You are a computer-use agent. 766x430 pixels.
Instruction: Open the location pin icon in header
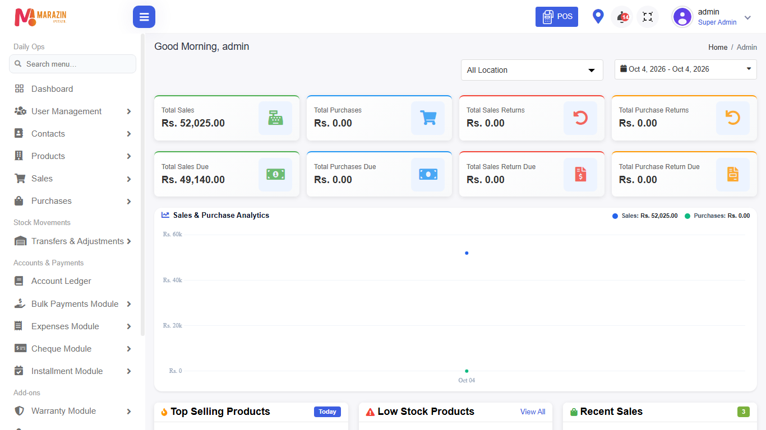coord(598,17)
